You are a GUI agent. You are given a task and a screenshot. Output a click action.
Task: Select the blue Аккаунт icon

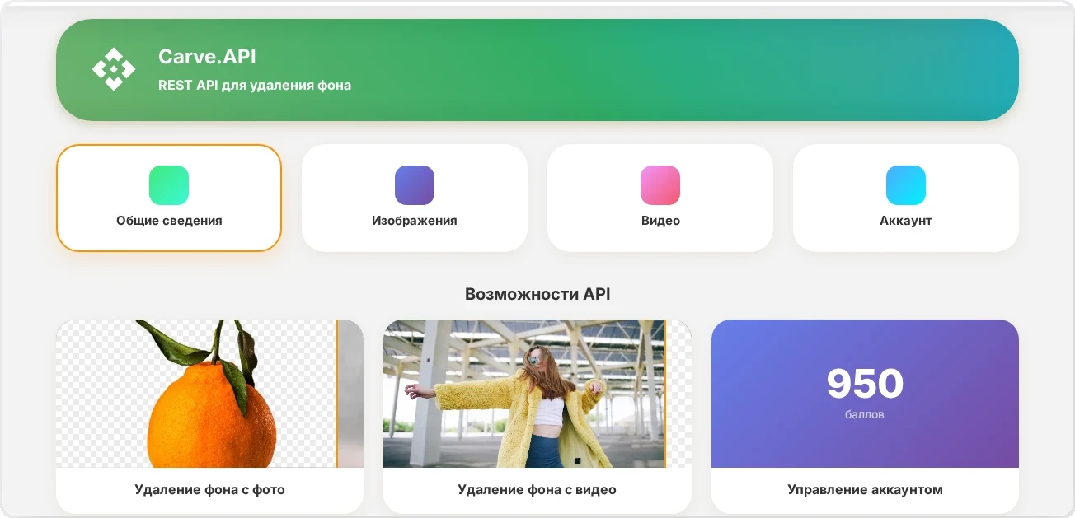click(x=906, y=185)
